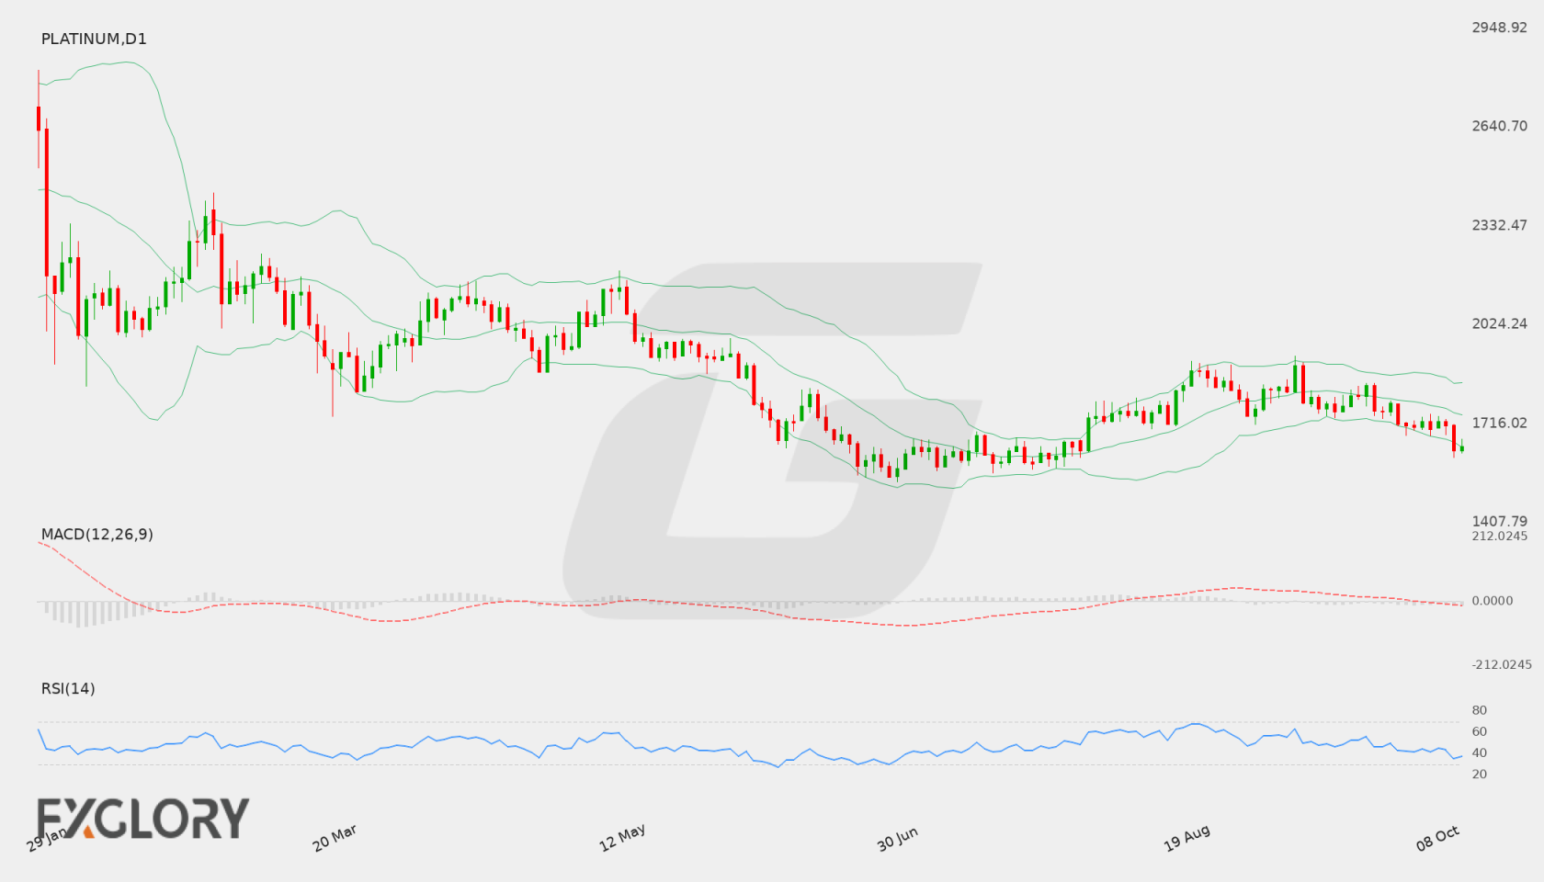1544x882 pixels.
Task: Click the 0.0000 MACD zero label
Action: pyautogui.click(x=1493, y=601)
